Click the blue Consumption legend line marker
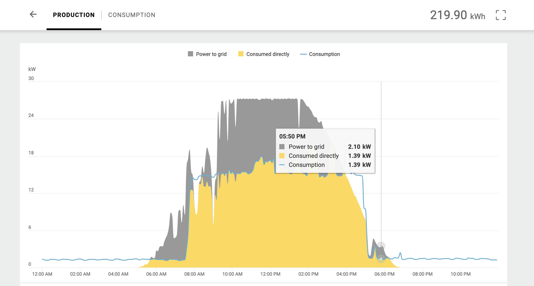 (x=303, y=54)
